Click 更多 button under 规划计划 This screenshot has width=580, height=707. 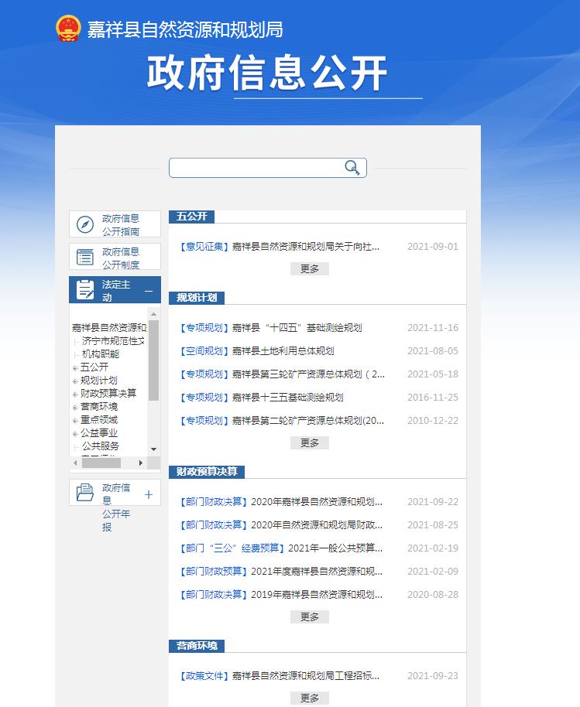(310, 442)
